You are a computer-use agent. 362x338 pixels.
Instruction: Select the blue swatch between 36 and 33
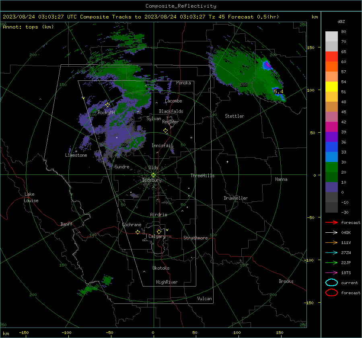(x=331, y=147)
